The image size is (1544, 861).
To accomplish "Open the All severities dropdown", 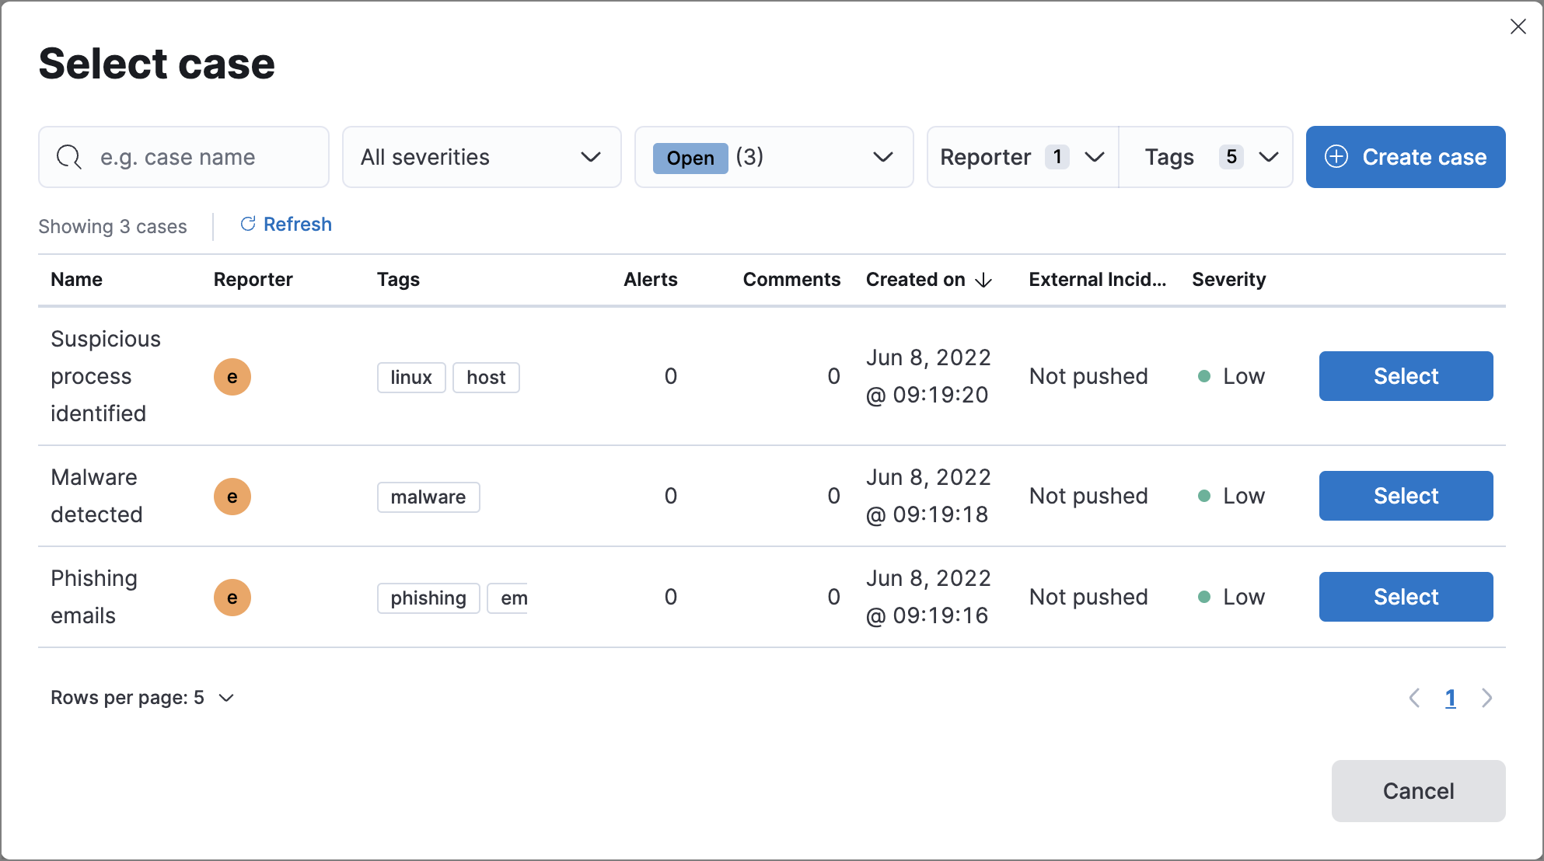I will pyautogui.click(x=481, y=157).
